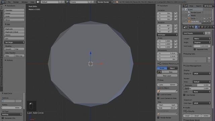The height and width of the screenshot is (121, 215).
Task: Add a new scene plus icon
Action: pos(89,2)
